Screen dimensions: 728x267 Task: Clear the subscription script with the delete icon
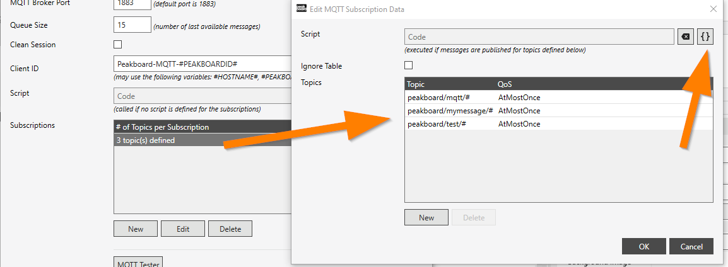(685, 37)
